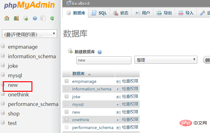Switch to the 数据库 tab

[76, 13]
